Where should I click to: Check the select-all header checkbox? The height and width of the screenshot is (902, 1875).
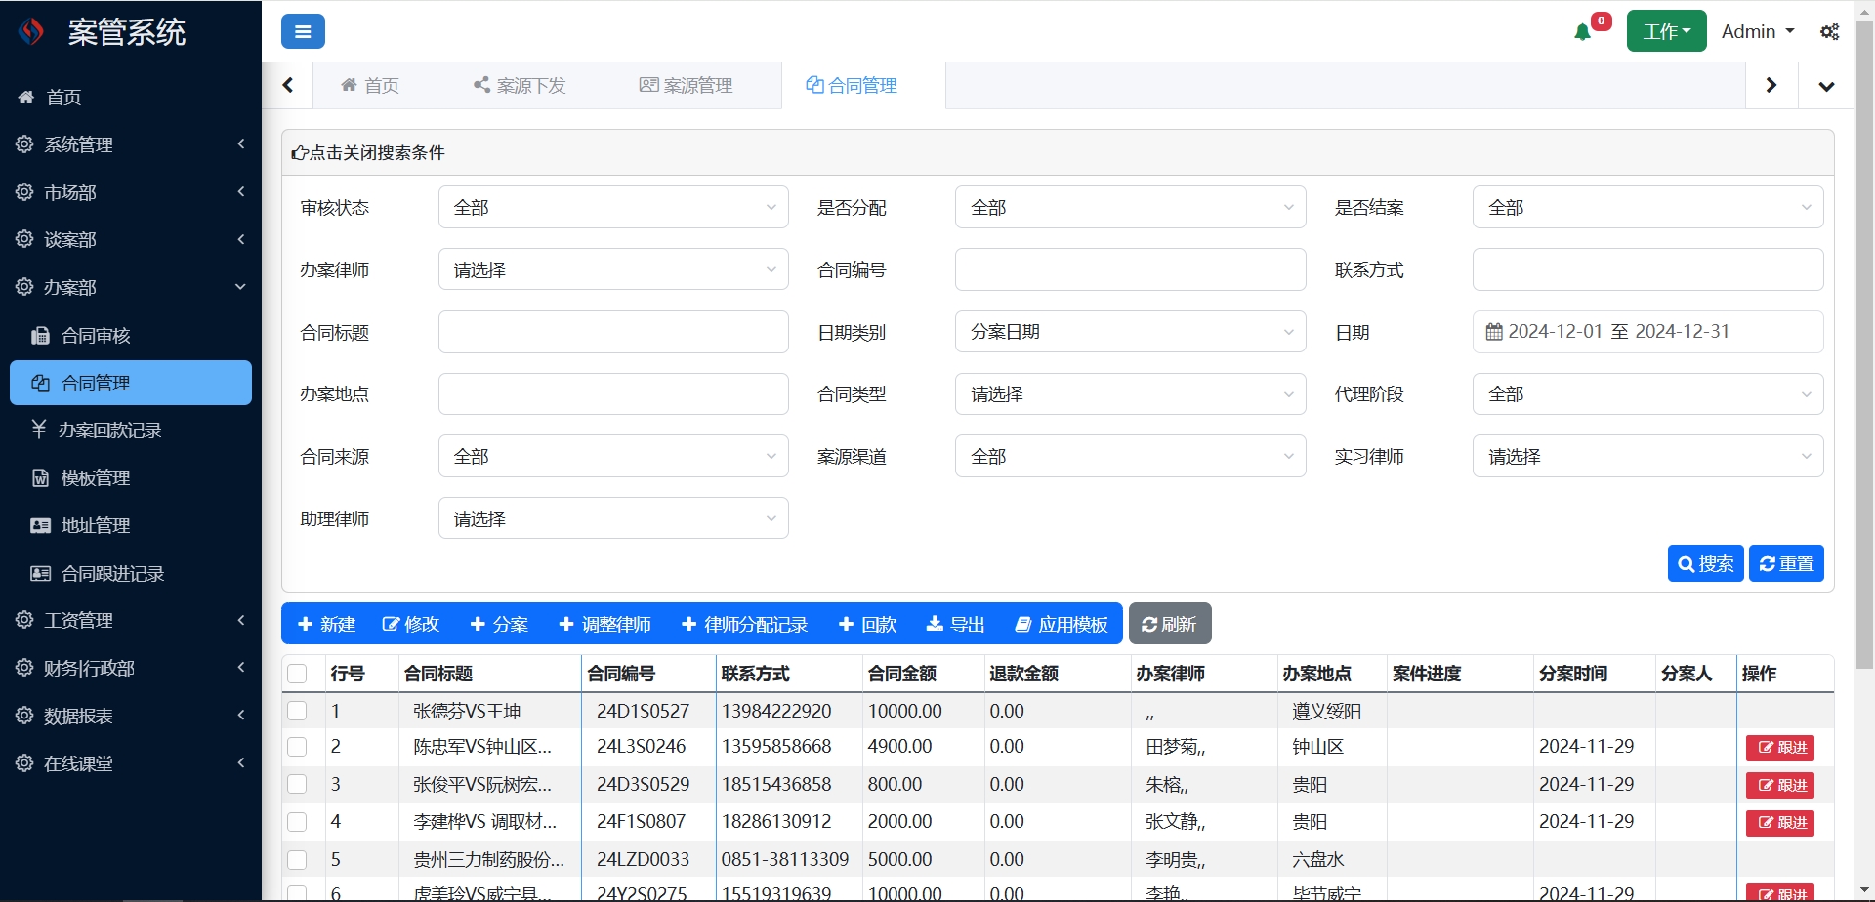(298, 674)
